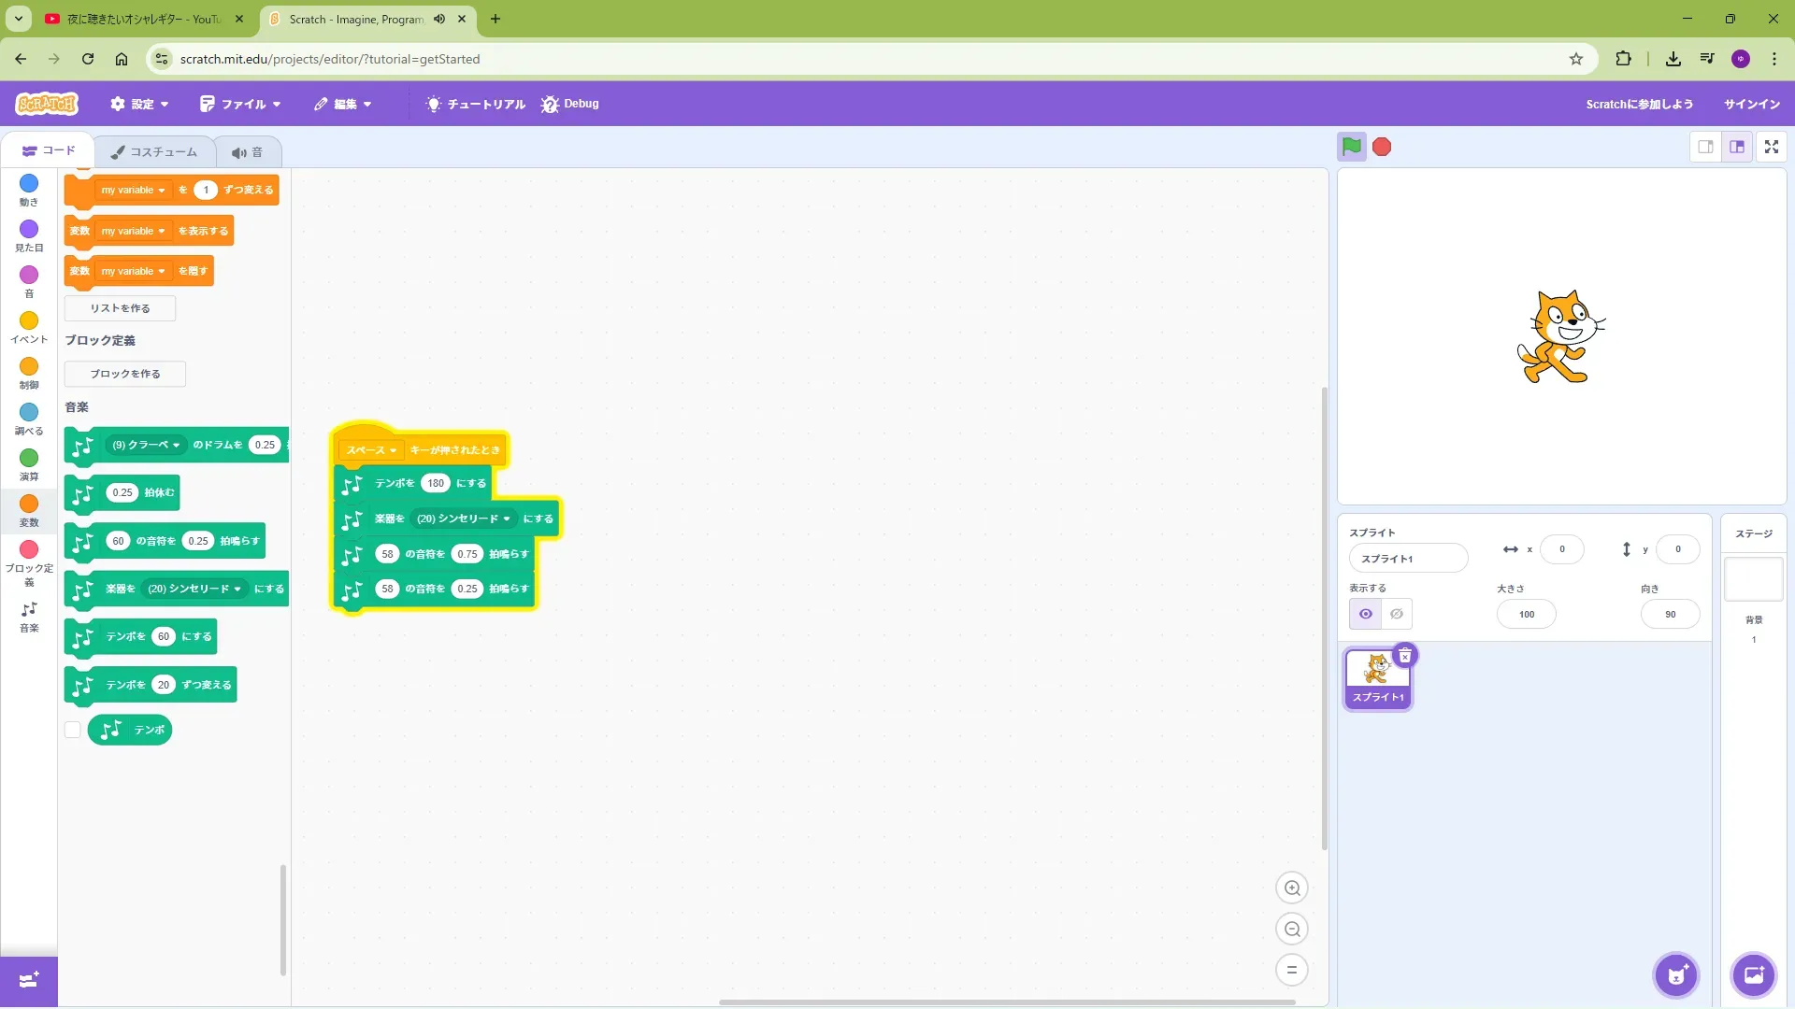Viewport: 1795px width, 1009px height.
Task: Delete Sprite1 with the trash icon
Action: pyautogui.click(x=1404, y=656)
